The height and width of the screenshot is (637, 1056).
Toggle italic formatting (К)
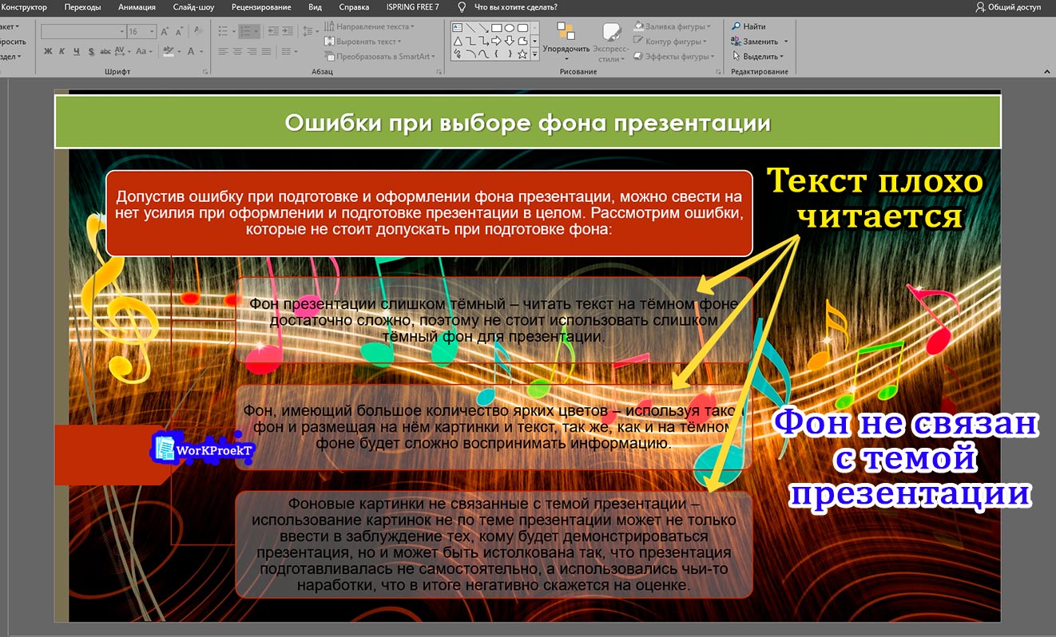[x=62, y=52]
